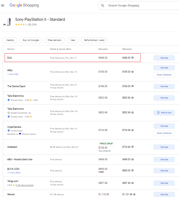Show total price info for Mercari
Image resolution: width=179 pixels, height=197 pixels.
[x=134, y=194]
